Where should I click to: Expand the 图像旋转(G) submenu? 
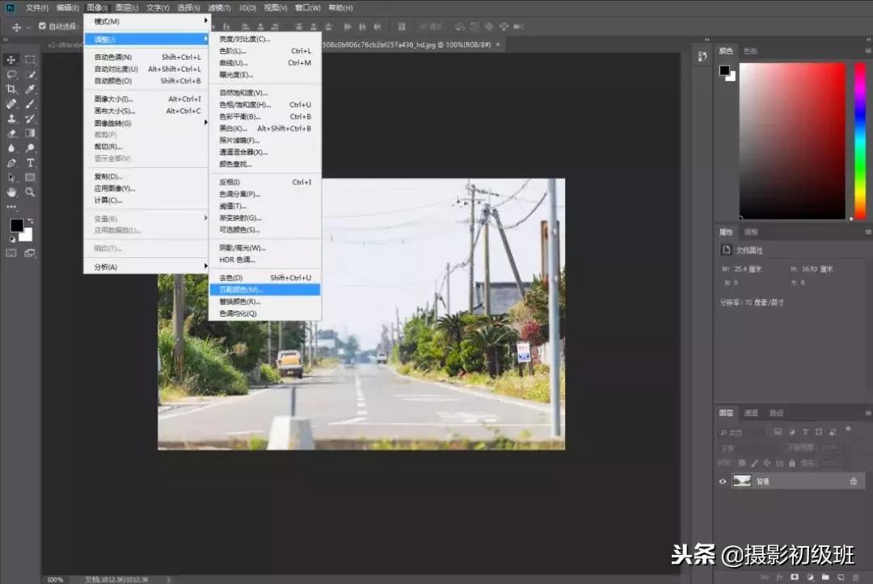(x=146, y=123)
